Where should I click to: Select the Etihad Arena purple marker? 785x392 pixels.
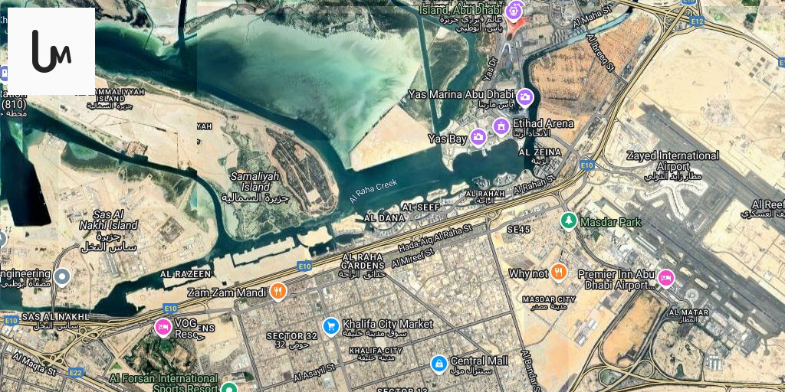pyautogui.click(x=501, y=126)
